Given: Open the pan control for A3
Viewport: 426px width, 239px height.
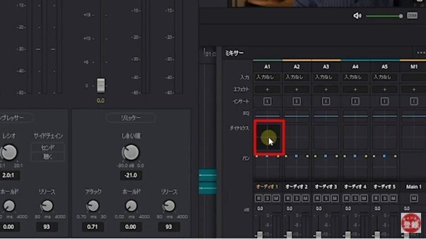Looking at the screenshot, I should click(x=326, y=167).
